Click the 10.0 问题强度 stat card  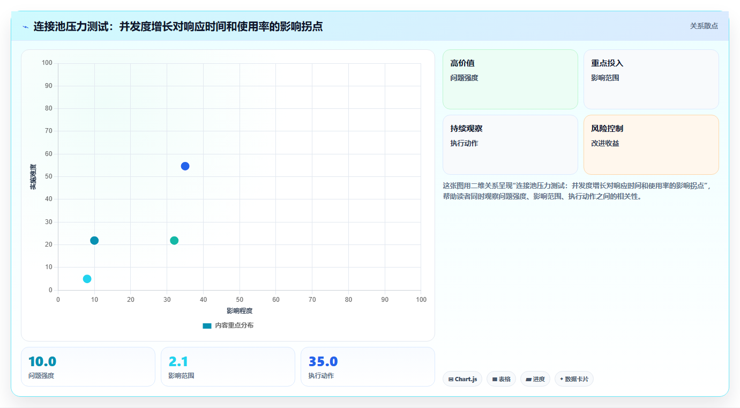click(88, 367)
